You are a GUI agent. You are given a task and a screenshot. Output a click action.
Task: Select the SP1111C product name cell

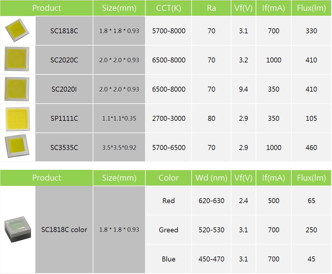click(64, 118)
